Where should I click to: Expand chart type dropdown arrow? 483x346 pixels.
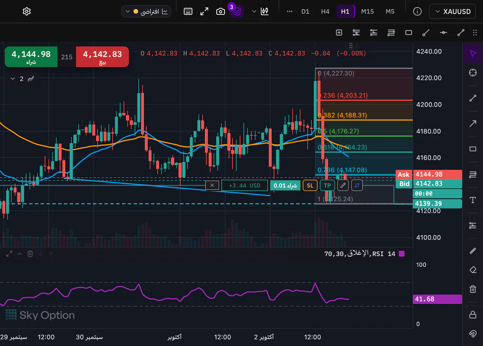[x=254, y=11]
